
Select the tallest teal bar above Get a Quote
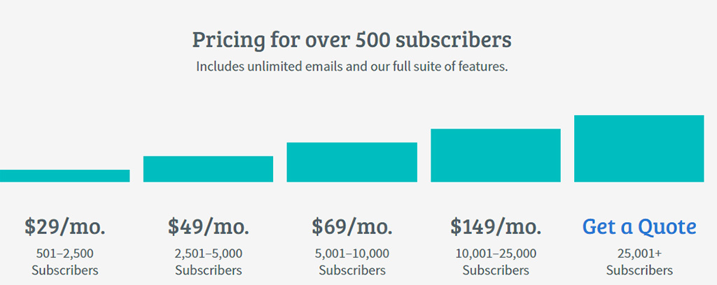click(x=639, y=148)
